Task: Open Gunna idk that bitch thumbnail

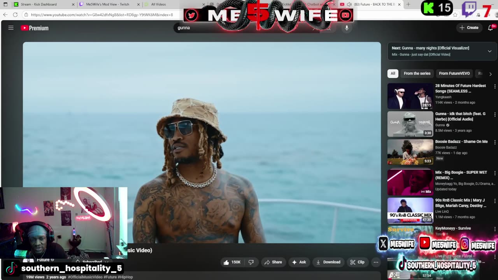Action: click(410, 124)
